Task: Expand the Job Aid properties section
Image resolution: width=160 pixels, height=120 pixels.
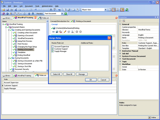Action: 120,53
